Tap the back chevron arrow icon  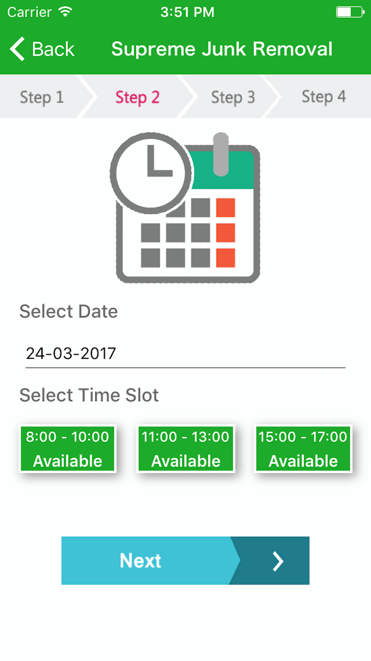(x=17, y=49)
